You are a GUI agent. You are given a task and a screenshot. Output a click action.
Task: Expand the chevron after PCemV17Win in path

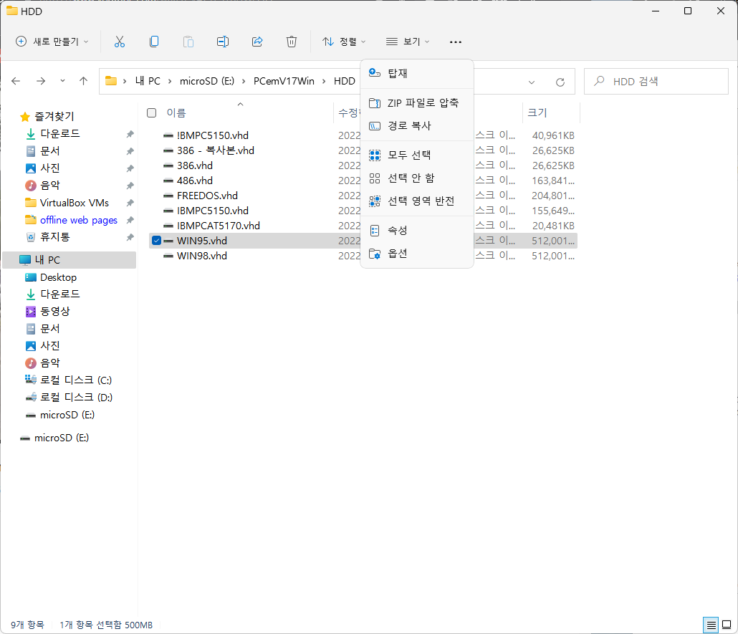pyautogui.click(x=324, y=81)
